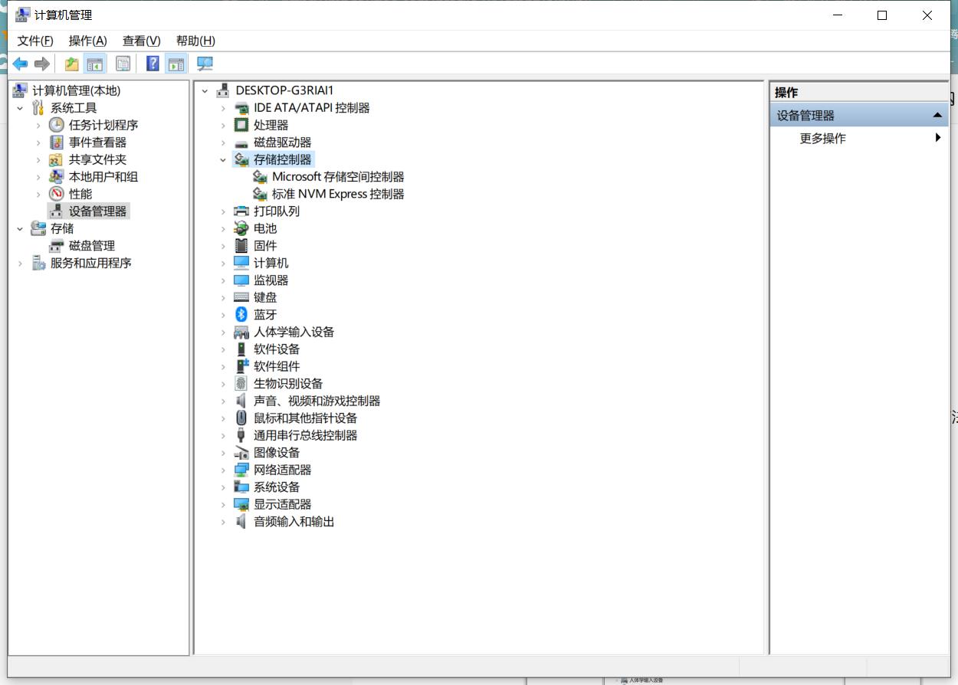Screen dimensions: 958x685
Task: Expand the IDE ATA/ATAPI 控制器 category
Action: click(x=224, y=108)
